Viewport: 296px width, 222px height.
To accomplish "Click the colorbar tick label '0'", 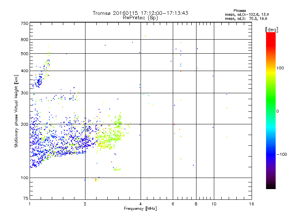I will 277,111.
